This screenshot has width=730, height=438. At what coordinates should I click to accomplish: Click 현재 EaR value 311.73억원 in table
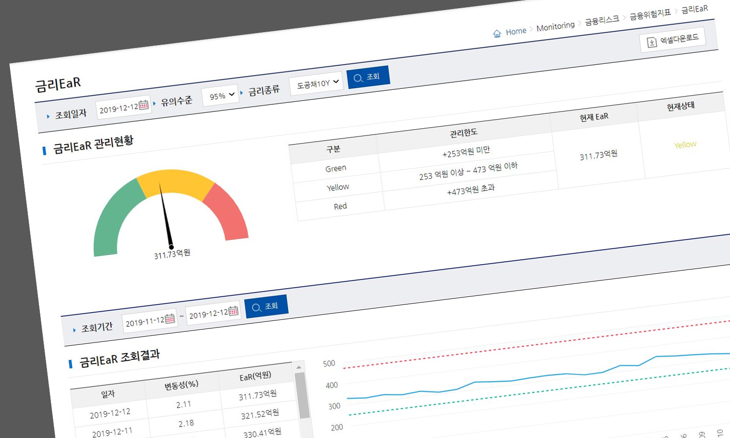[598, 155]
